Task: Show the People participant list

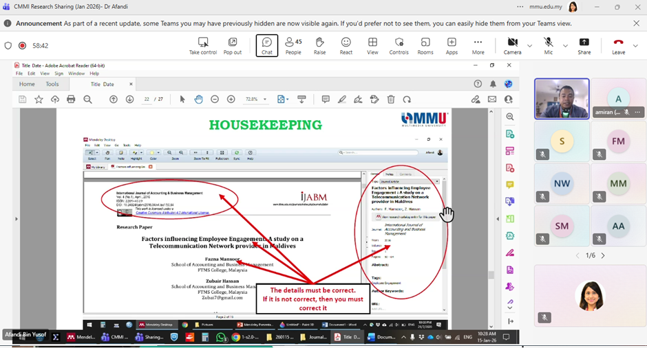Action: click(x=293, y=45)
